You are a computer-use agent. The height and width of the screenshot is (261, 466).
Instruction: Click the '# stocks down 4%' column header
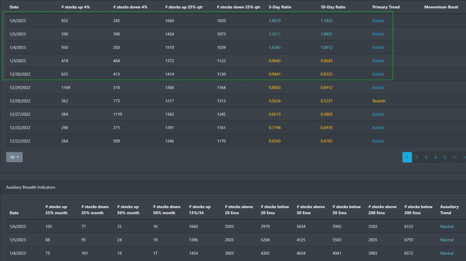click(x=130, y=7)
